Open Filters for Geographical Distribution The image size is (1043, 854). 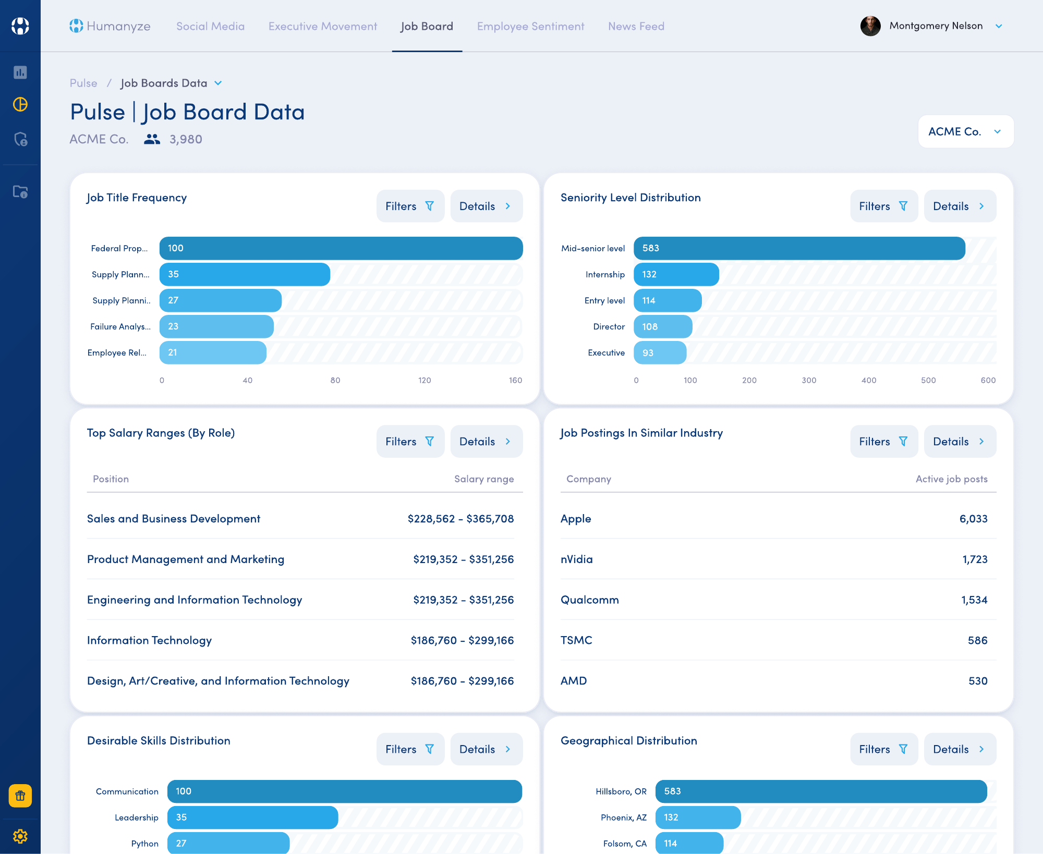(884, 749)
